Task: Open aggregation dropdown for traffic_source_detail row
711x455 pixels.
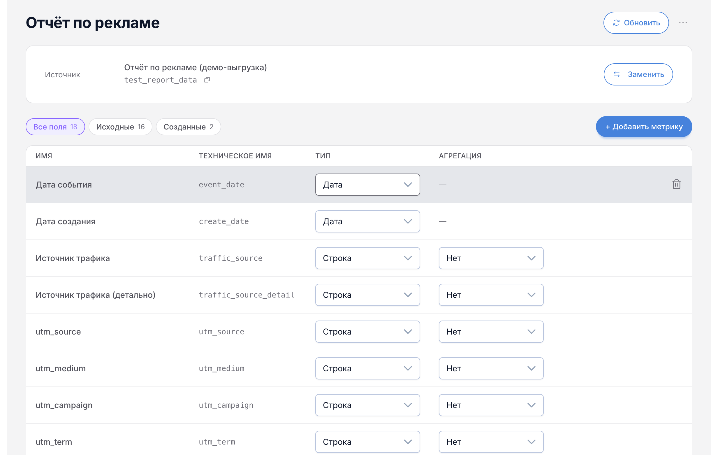Action: coord(491,295)
